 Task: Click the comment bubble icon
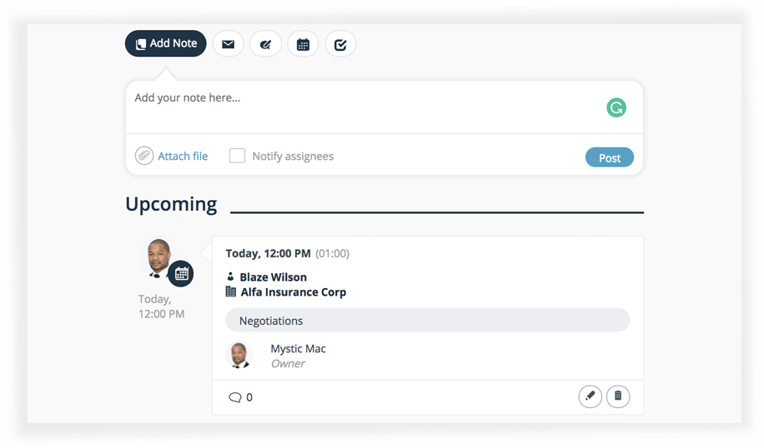click(234, 397)
